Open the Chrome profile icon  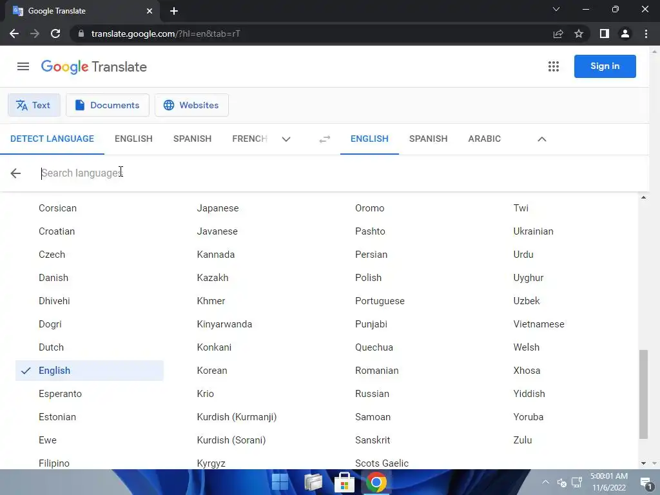625,34
